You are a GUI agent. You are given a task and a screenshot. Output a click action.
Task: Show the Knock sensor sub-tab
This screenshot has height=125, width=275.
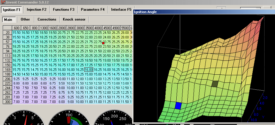74,19
